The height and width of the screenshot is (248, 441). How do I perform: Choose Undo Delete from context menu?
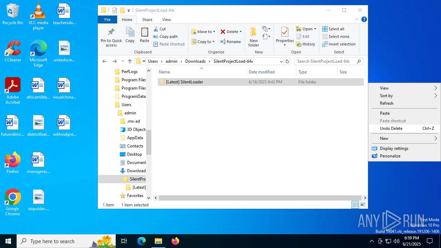tap(405, 128)
